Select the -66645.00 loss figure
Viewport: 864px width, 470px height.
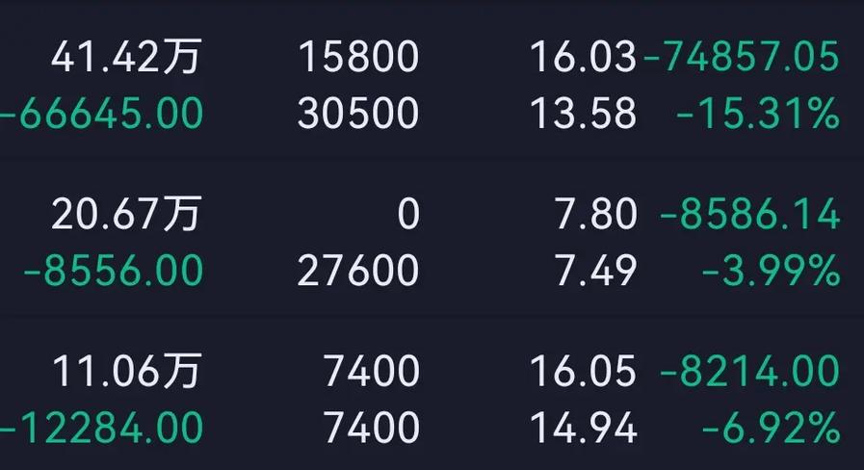[x=102, y=115]
